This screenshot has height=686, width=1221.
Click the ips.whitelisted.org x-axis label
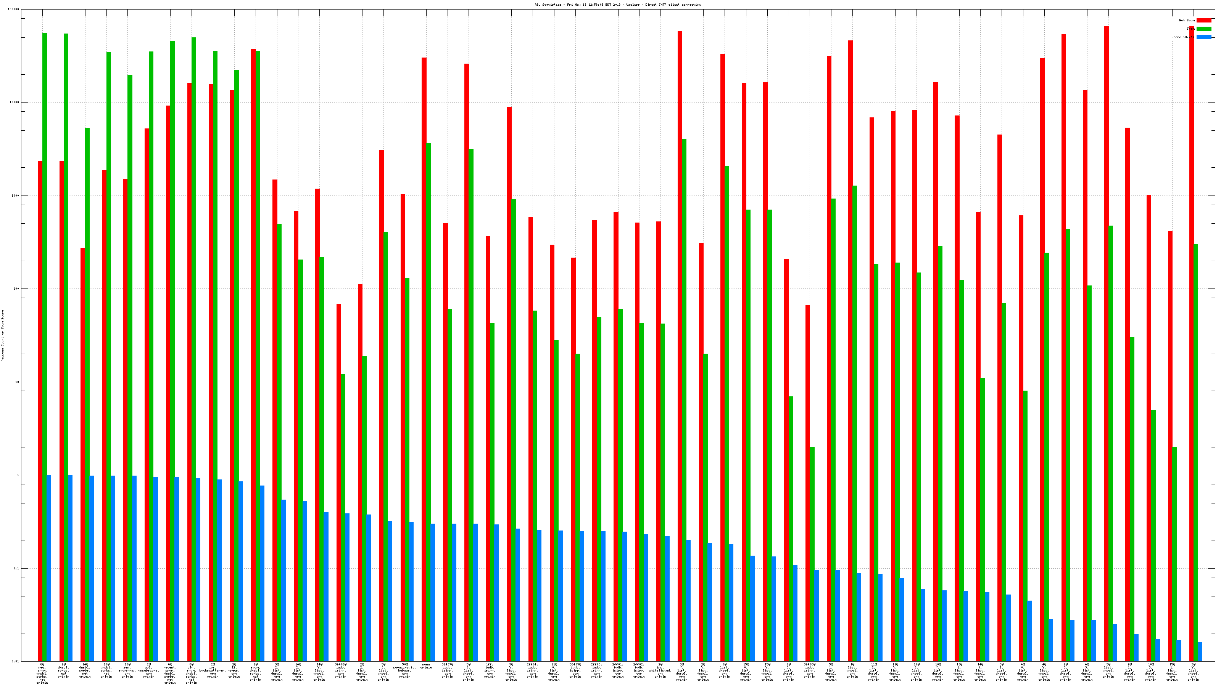660,670
